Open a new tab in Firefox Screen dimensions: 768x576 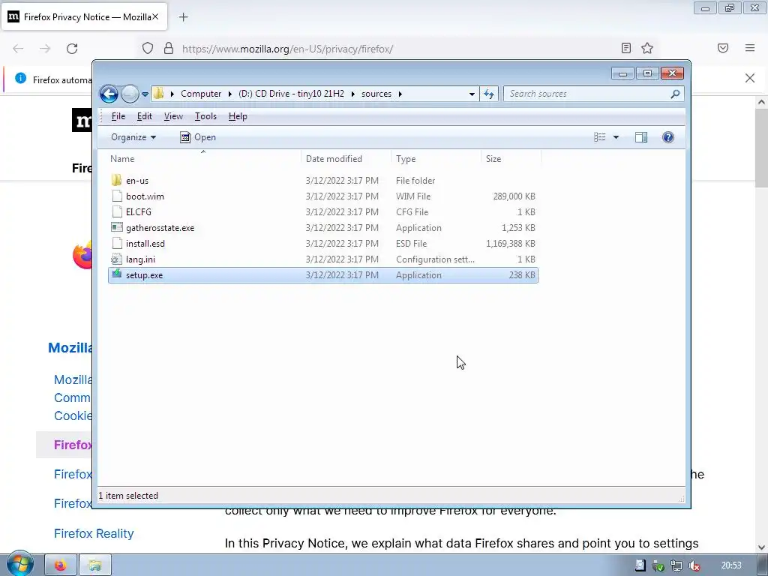(183, 17)
